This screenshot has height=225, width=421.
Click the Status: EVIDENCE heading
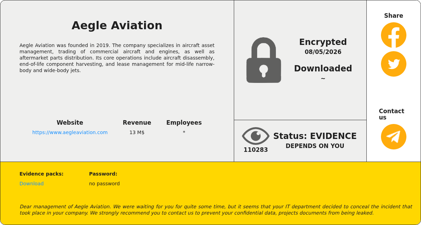point(315,136)
